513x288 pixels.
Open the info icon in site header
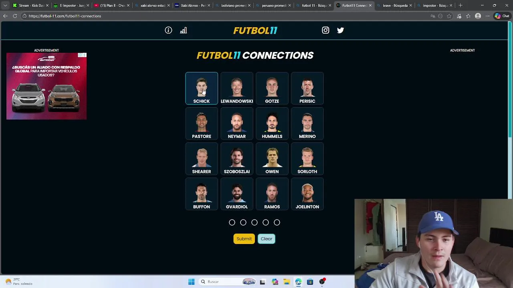168,30
